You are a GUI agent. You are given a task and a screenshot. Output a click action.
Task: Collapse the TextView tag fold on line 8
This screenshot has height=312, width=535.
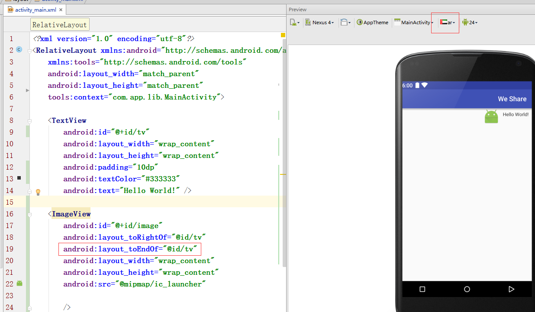29,121
